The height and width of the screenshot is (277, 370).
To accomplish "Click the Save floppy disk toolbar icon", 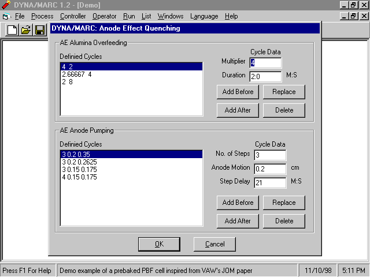I will click(40, 30).
